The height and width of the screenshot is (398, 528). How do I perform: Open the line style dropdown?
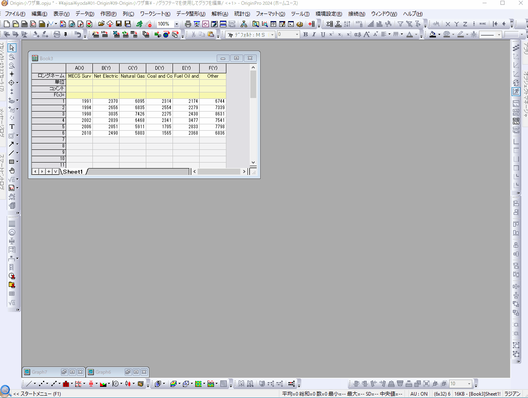(499, 35)
